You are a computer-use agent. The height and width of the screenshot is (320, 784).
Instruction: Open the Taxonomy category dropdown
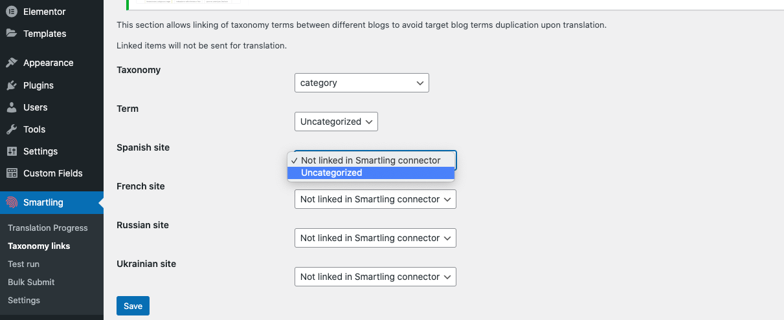pos(361,83)
